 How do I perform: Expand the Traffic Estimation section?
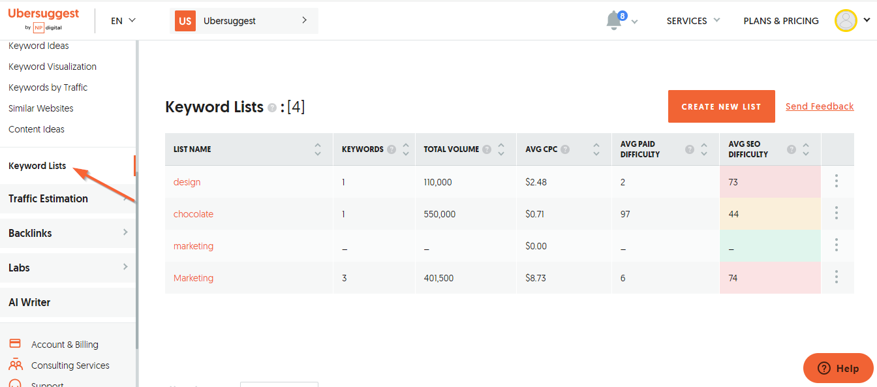coord(68,198)
